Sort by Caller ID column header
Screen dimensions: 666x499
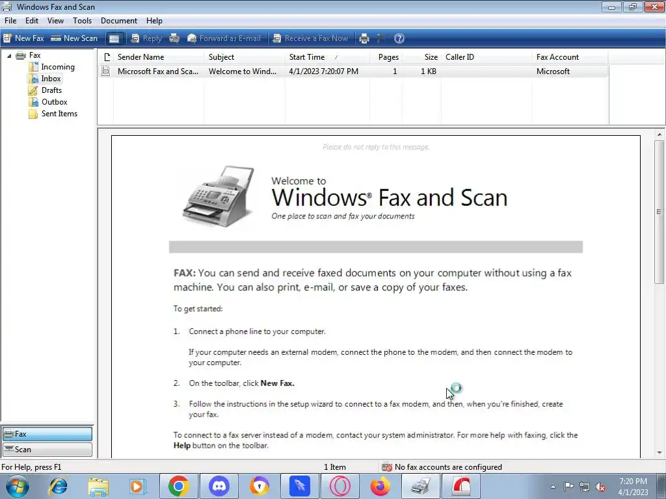[486, 57]
